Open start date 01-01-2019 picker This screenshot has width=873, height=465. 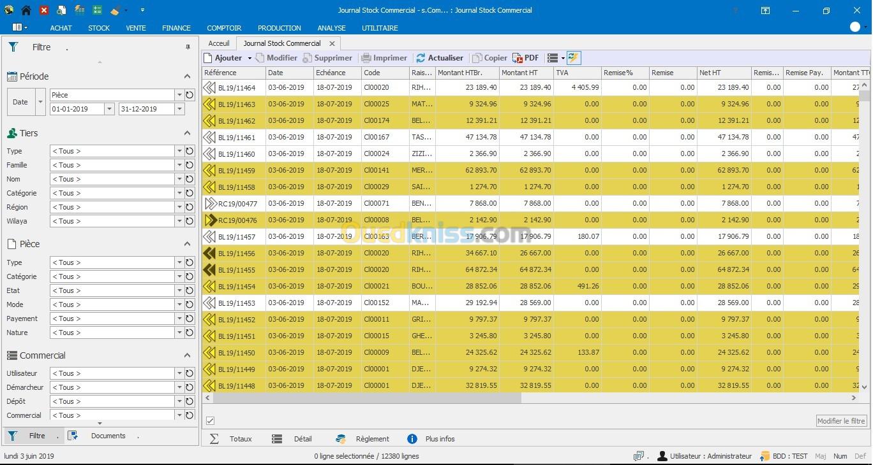(x=109, y=109)
